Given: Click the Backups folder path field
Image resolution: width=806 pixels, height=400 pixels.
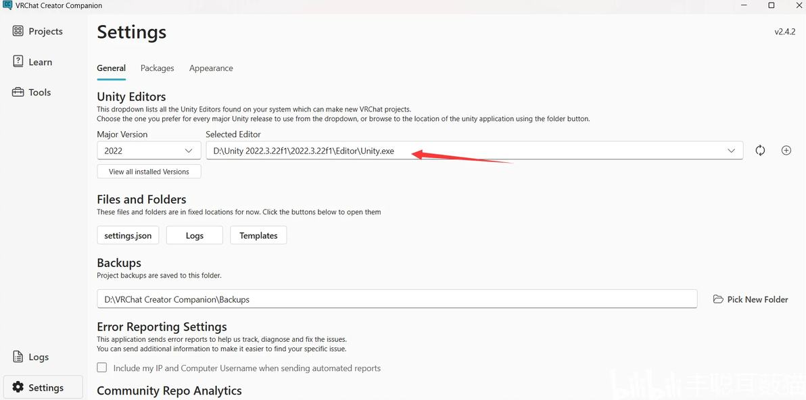Looking at the screenshot, I should 397,299.
